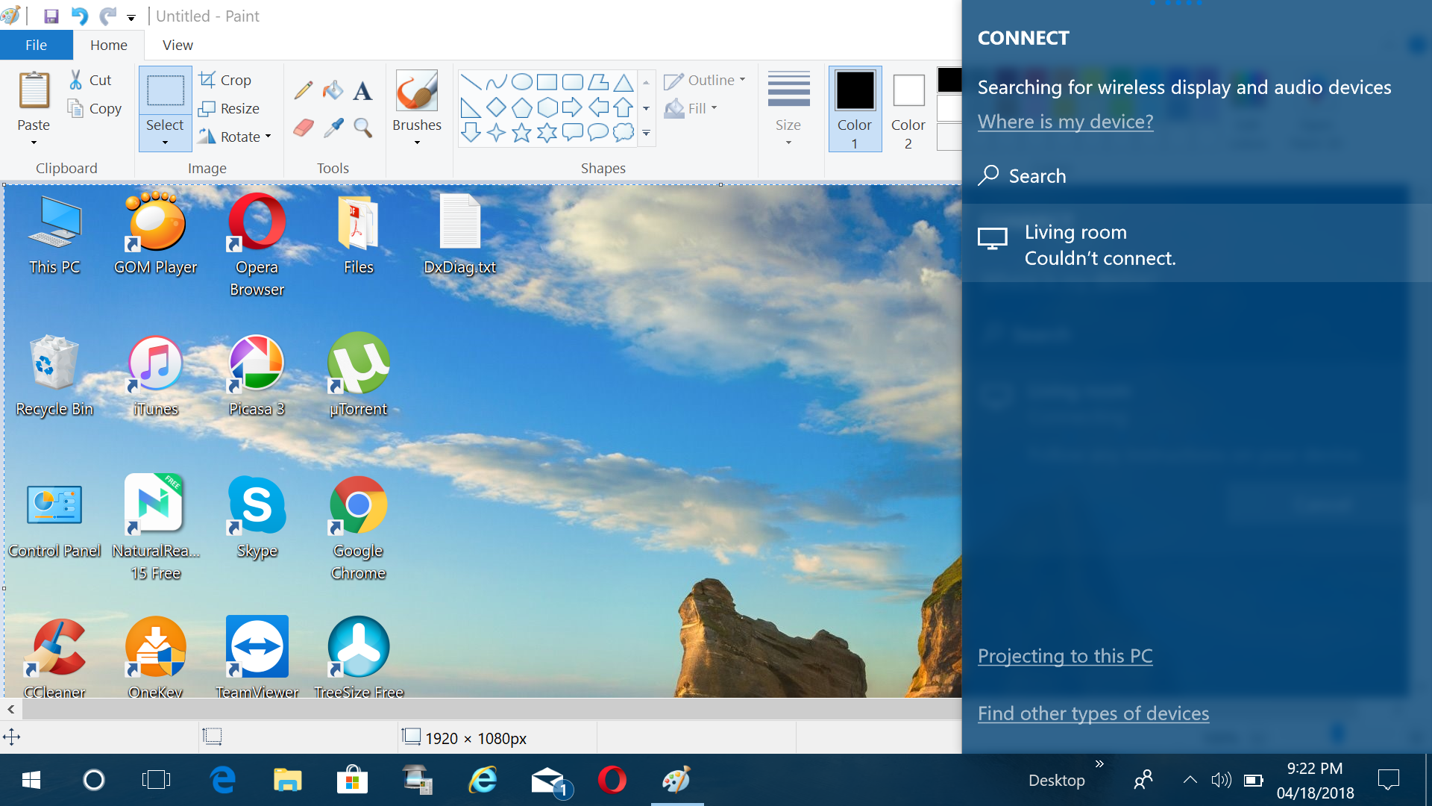Choose the Right arrow shape

[x=572, y=107]
